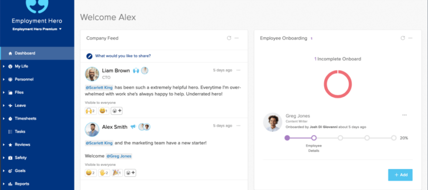The height and width of the screenshot is (190, 428).
Task: Click @Scarlett King mention in Alex's post
Action: (x=99, y=143)
